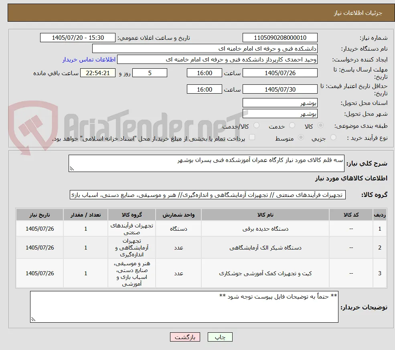Click the item دستگاه حدیده برقی
Viewport: 395px width, 350px height.
click(x=265, y=229)
